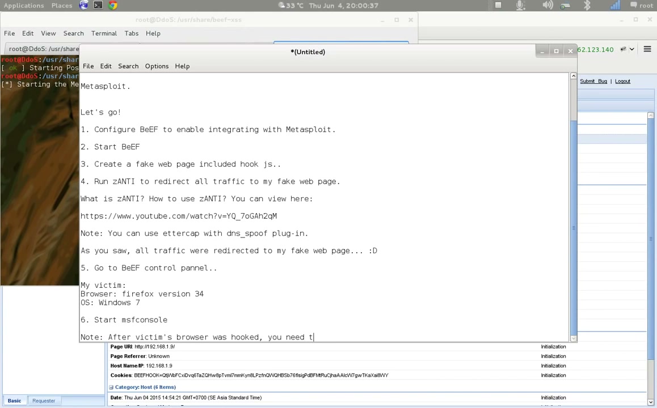This screenshot has width=657, height=408.
Task: Open the clock Thu Jun 4 calendar
Action: click(344, 6)
